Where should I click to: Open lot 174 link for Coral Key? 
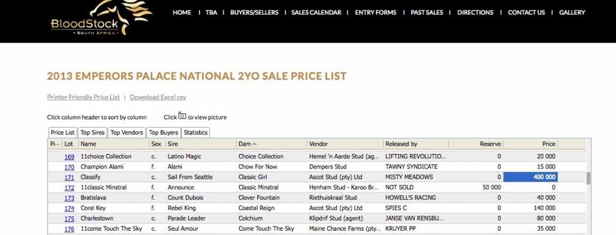click(69, 208)
